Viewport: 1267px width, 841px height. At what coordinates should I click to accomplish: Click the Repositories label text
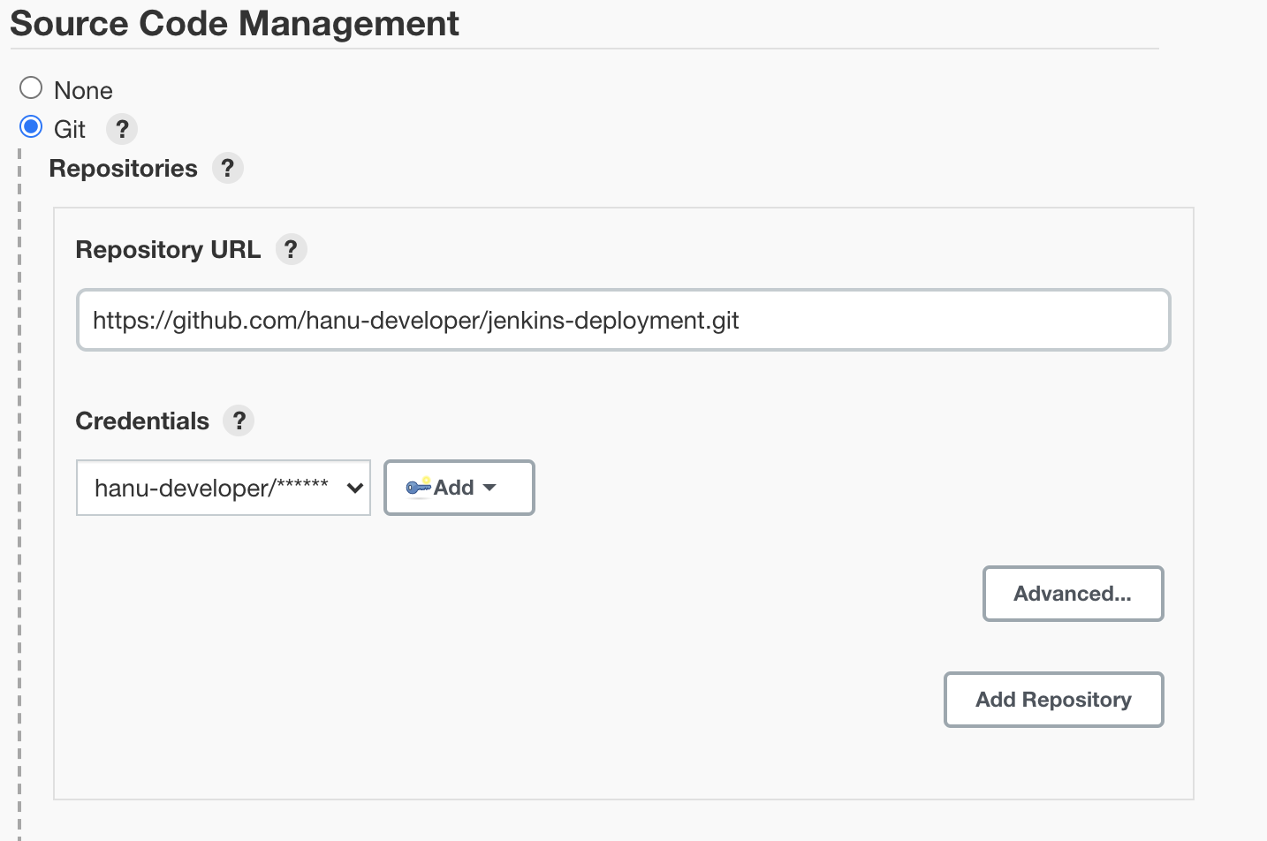123,168
